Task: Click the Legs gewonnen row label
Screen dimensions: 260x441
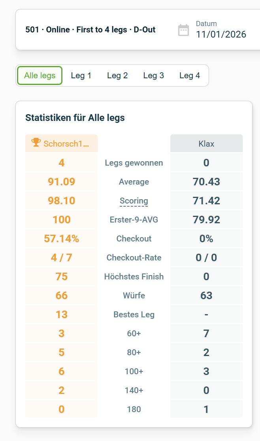Action: [x=134, y=162]
